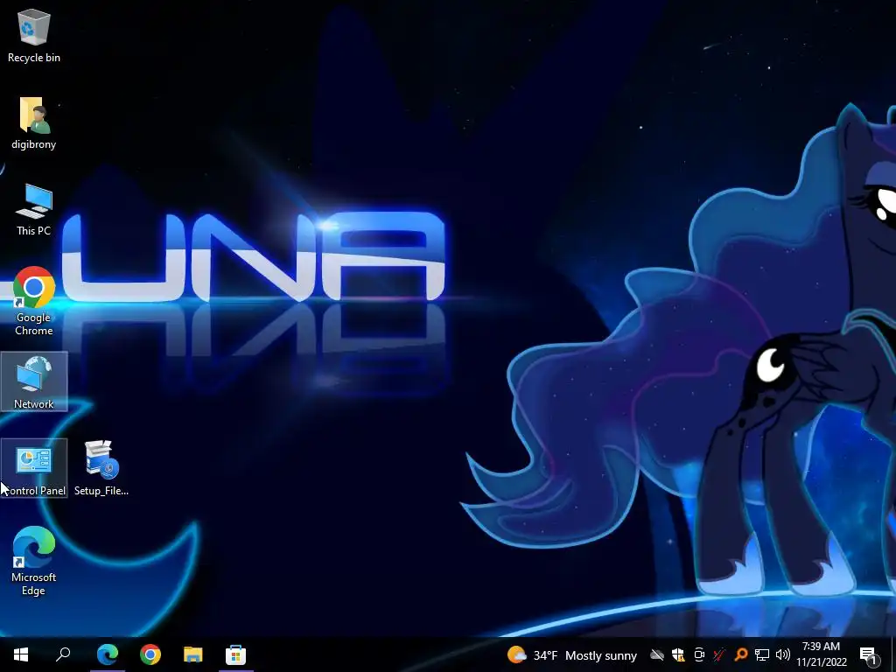The image size is (896, 672).
Task: Open the Windows Start menu
Action: [x=21, y=654]
